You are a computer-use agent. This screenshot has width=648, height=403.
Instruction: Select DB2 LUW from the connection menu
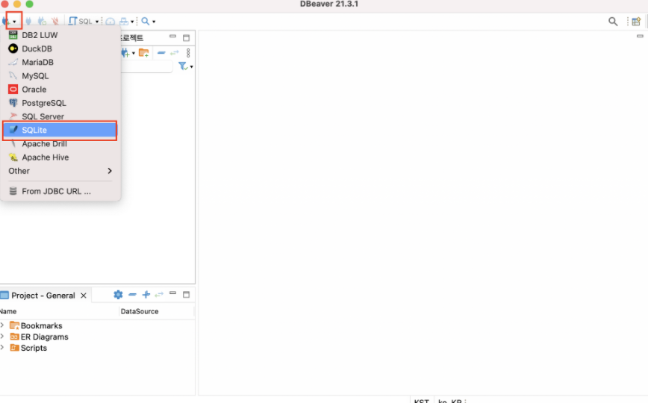click(x=60, y=35)
